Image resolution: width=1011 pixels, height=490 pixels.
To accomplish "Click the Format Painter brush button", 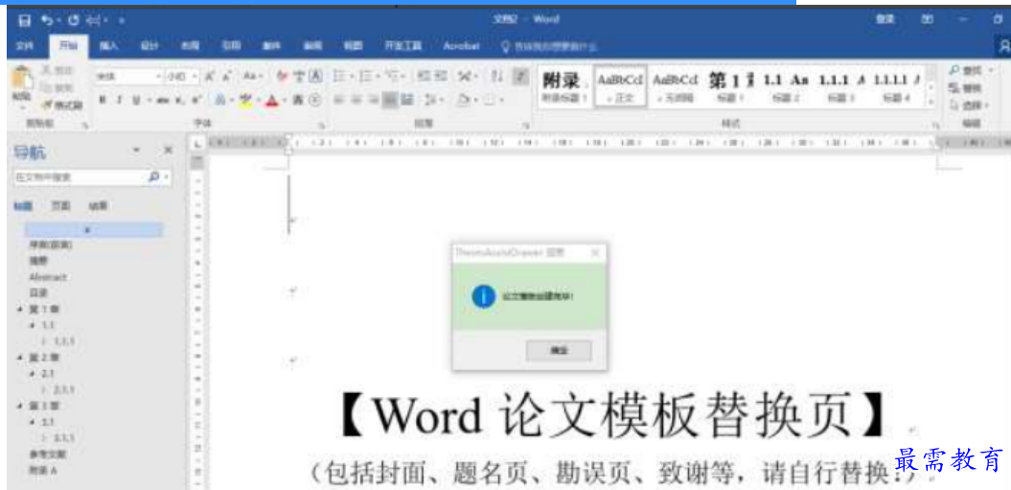I will pyautogui.click(x=63, y=105).
